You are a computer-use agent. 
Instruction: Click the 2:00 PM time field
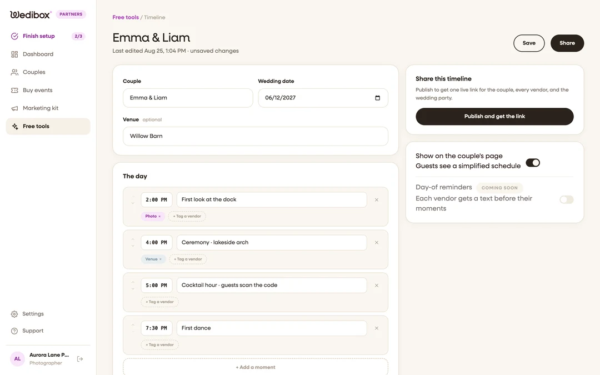pos(157,200)
